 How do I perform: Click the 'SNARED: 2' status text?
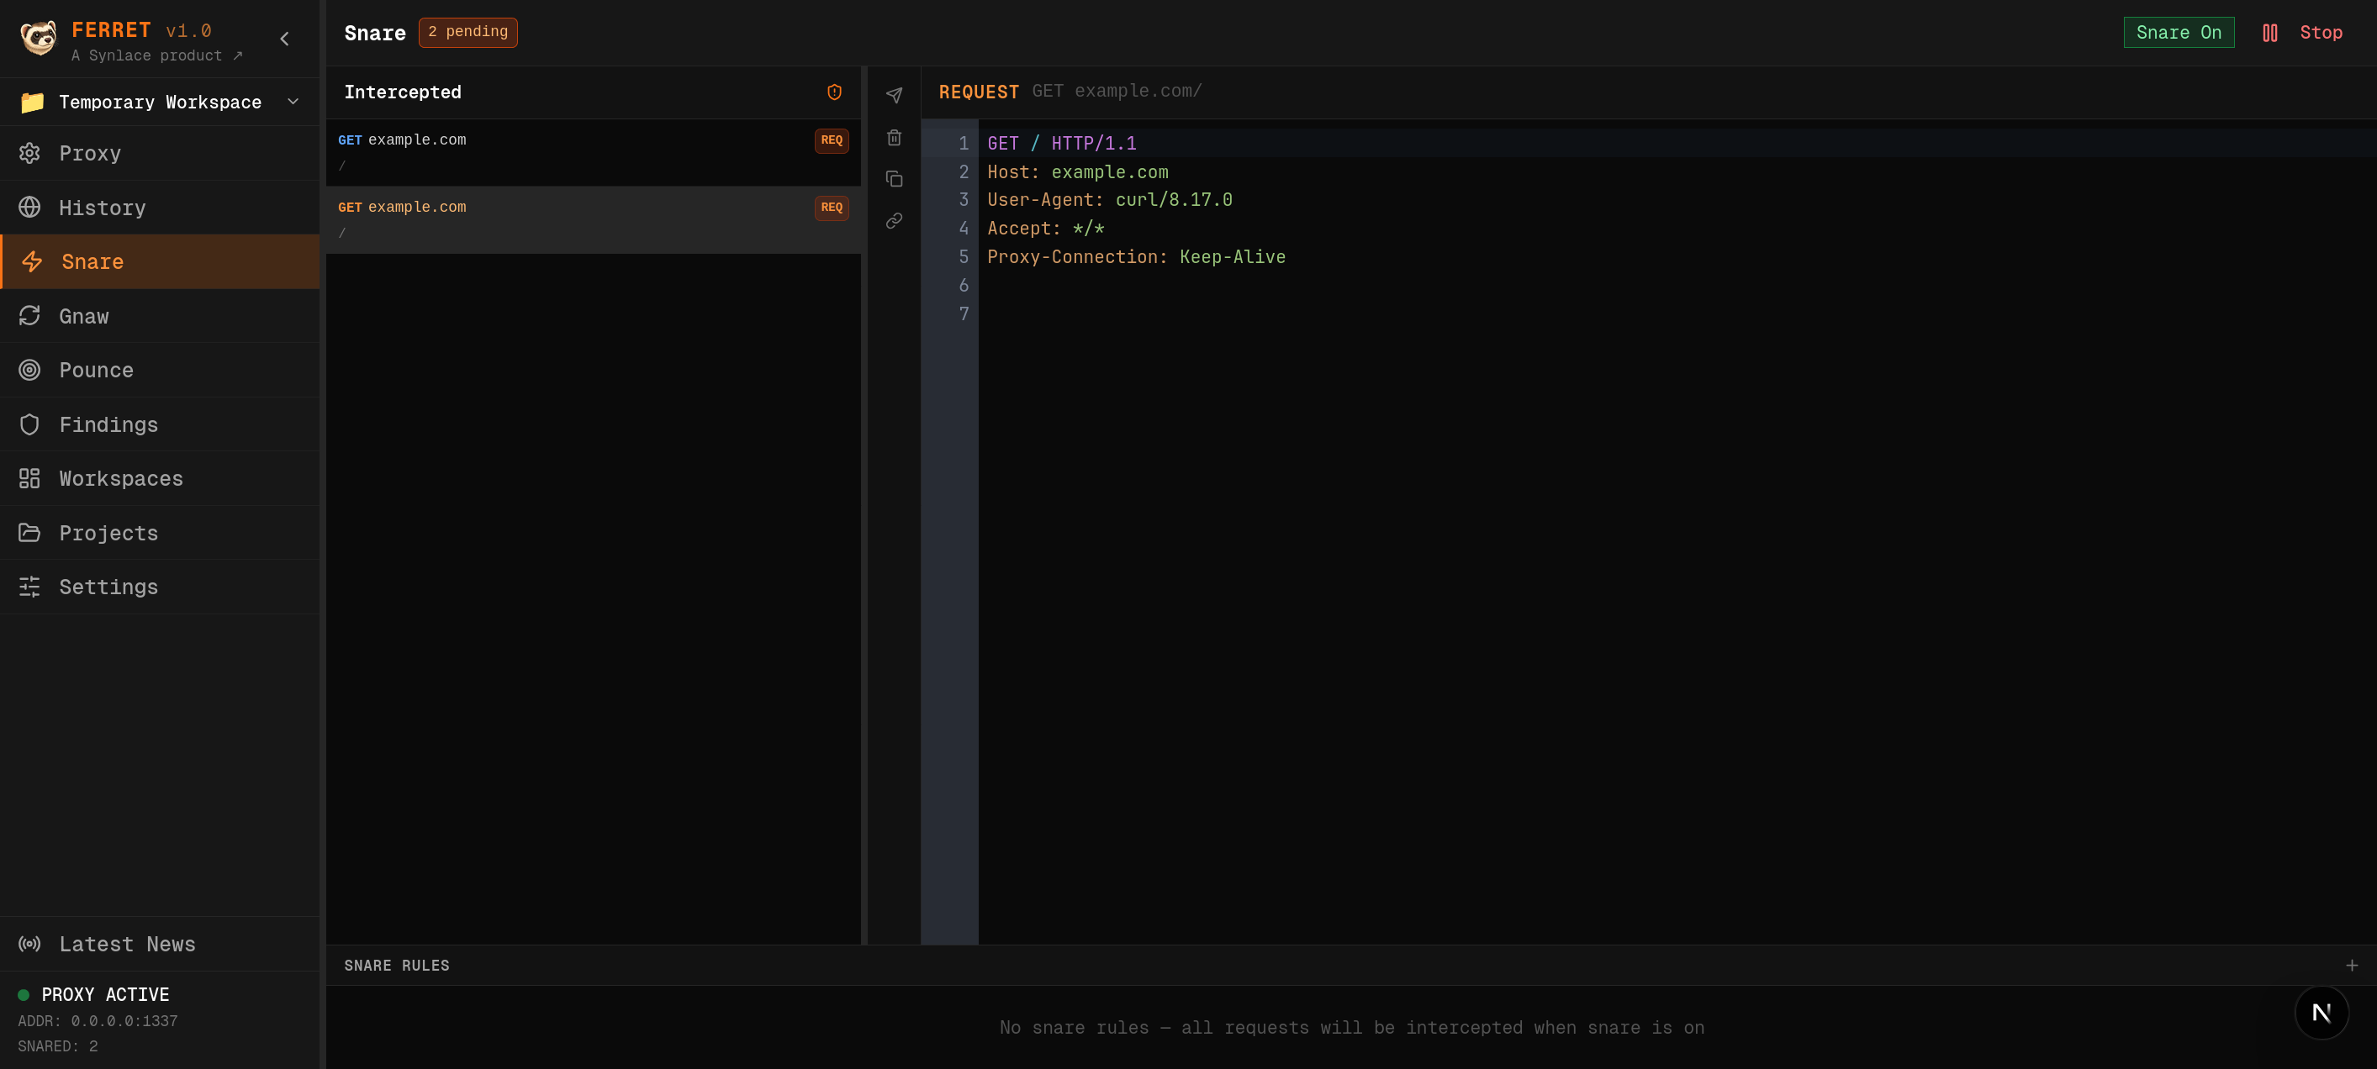[58, 1046]
